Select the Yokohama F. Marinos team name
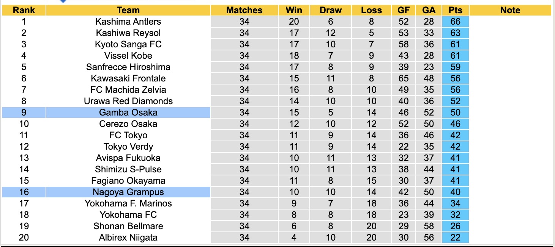Image resolution: width=555 pixels, height=247 pixels. [128, 203]
